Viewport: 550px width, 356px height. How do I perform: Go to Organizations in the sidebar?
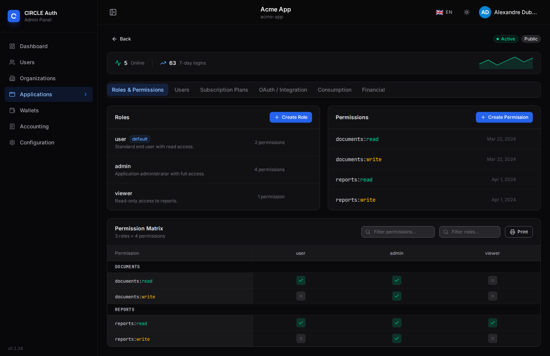[49, 78]
